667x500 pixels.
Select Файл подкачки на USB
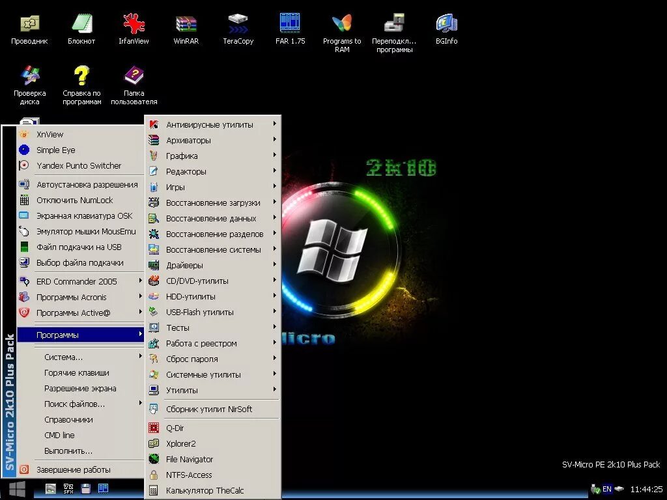pos(80,247)
